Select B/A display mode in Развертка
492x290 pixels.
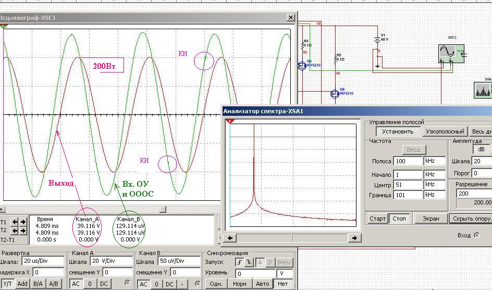click(38, 284)
